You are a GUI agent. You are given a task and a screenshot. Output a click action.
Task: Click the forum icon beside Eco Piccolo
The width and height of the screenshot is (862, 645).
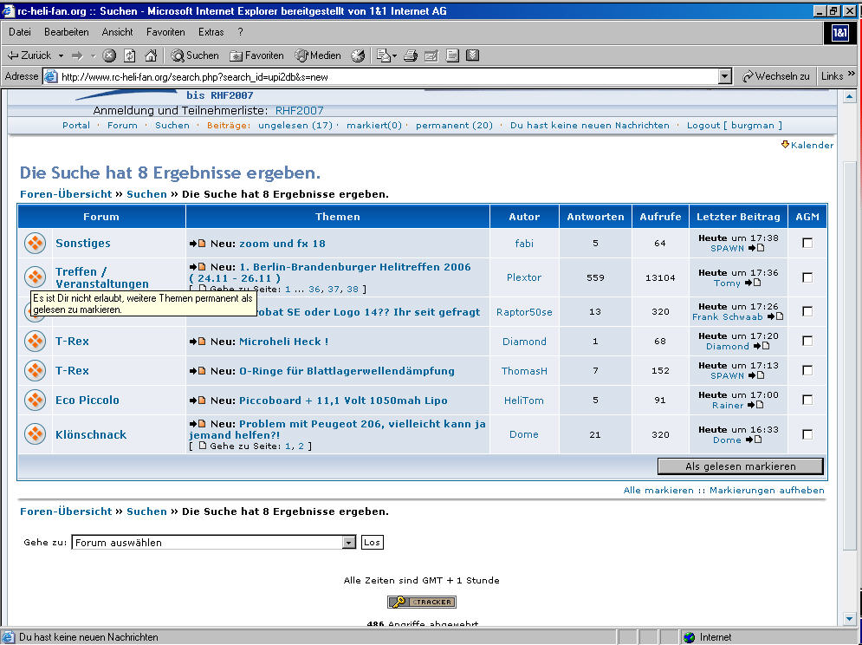[36, 400]
